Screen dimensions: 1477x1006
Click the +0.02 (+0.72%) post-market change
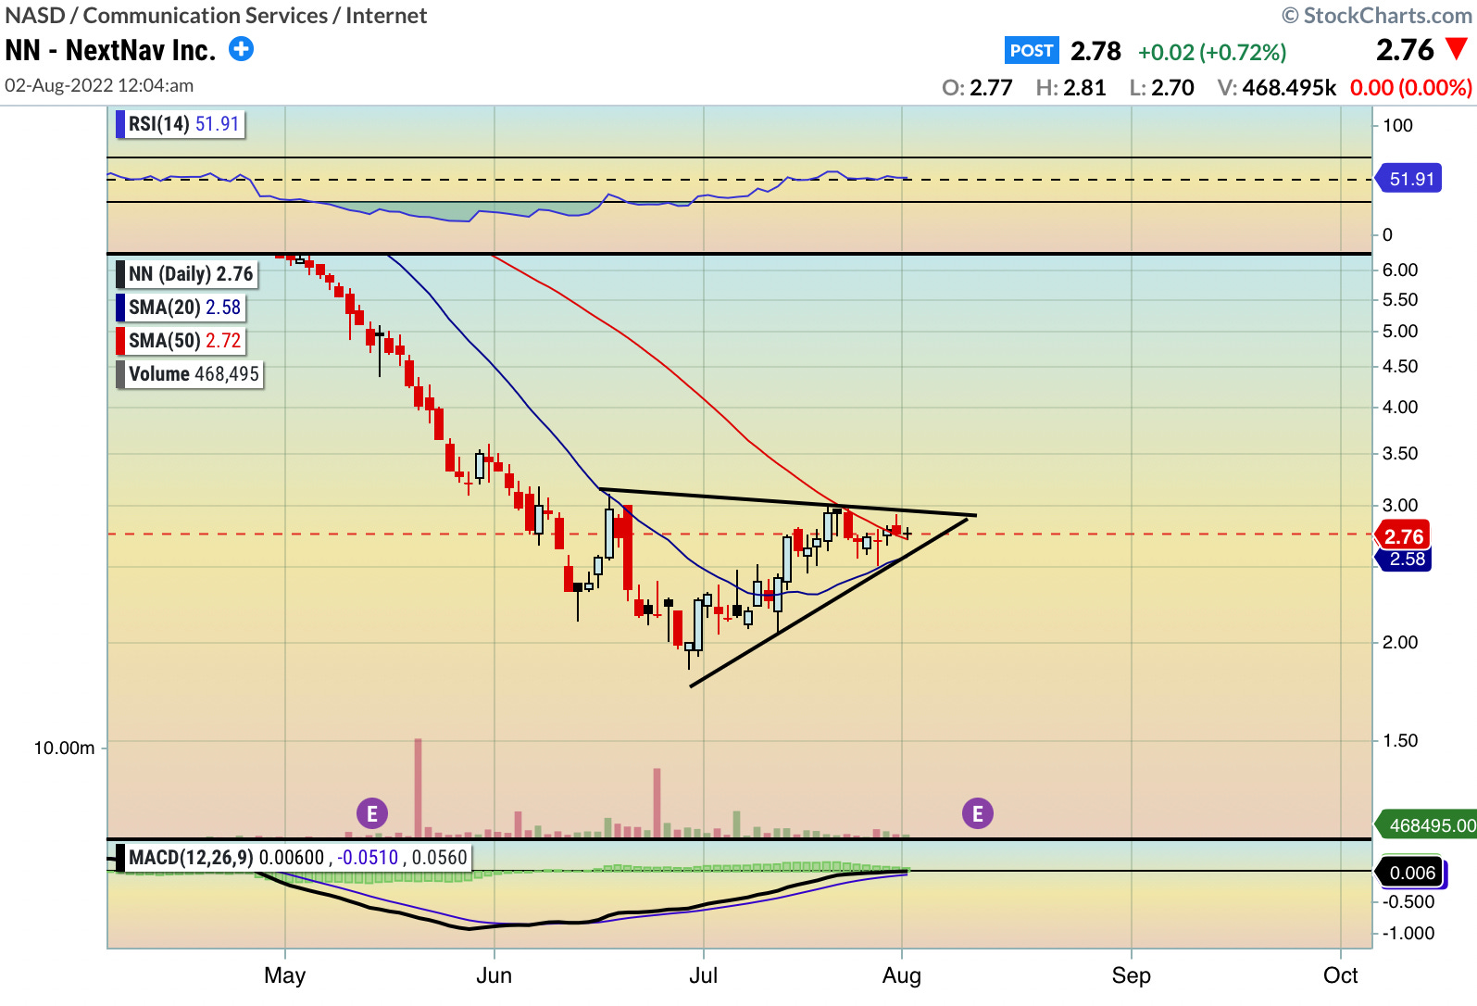[1212, 52]
